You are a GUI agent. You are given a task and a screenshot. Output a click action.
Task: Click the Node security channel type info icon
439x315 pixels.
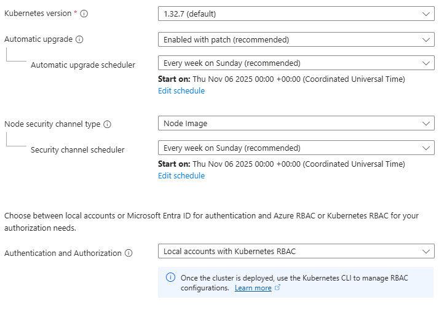[108, 124]
